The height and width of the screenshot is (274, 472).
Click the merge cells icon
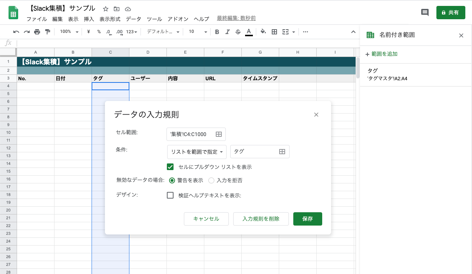click(285, 32)
